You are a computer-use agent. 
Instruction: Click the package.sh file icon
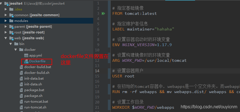pos(21,96)
